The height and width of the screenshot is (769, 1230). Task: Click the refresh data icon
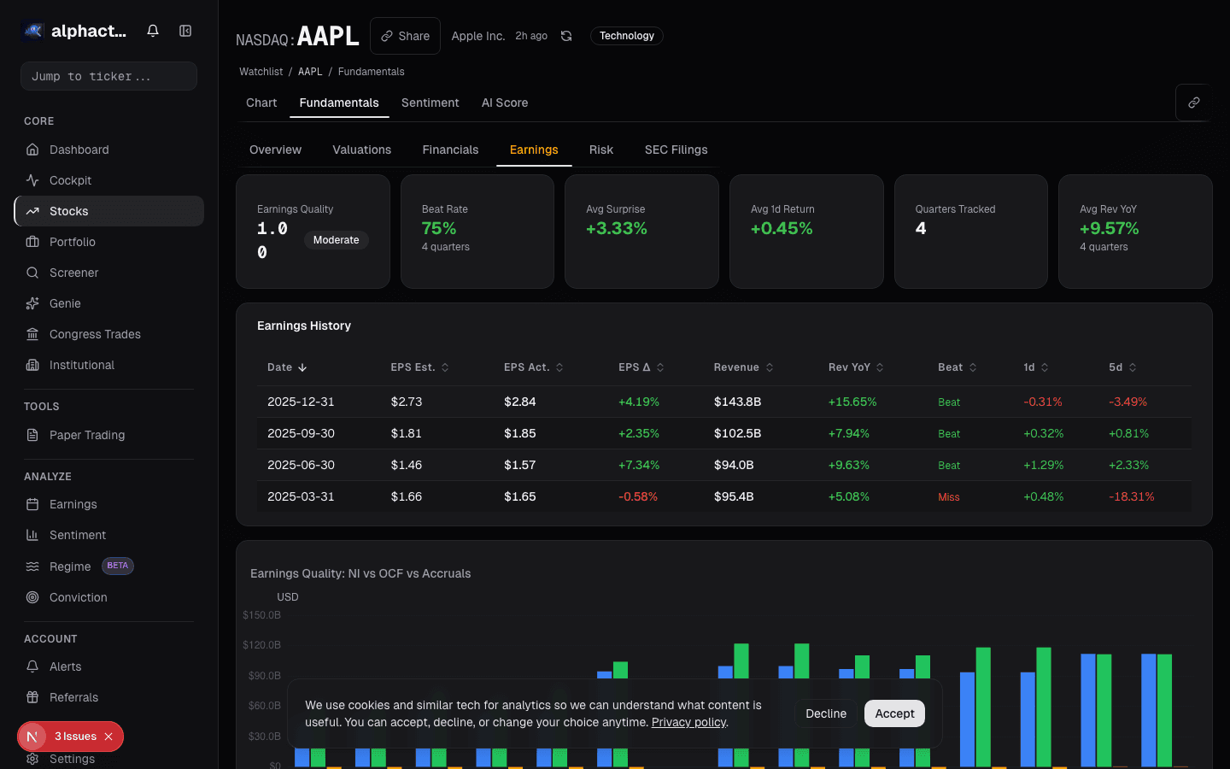pyautogui.click(x=566, y=36)
